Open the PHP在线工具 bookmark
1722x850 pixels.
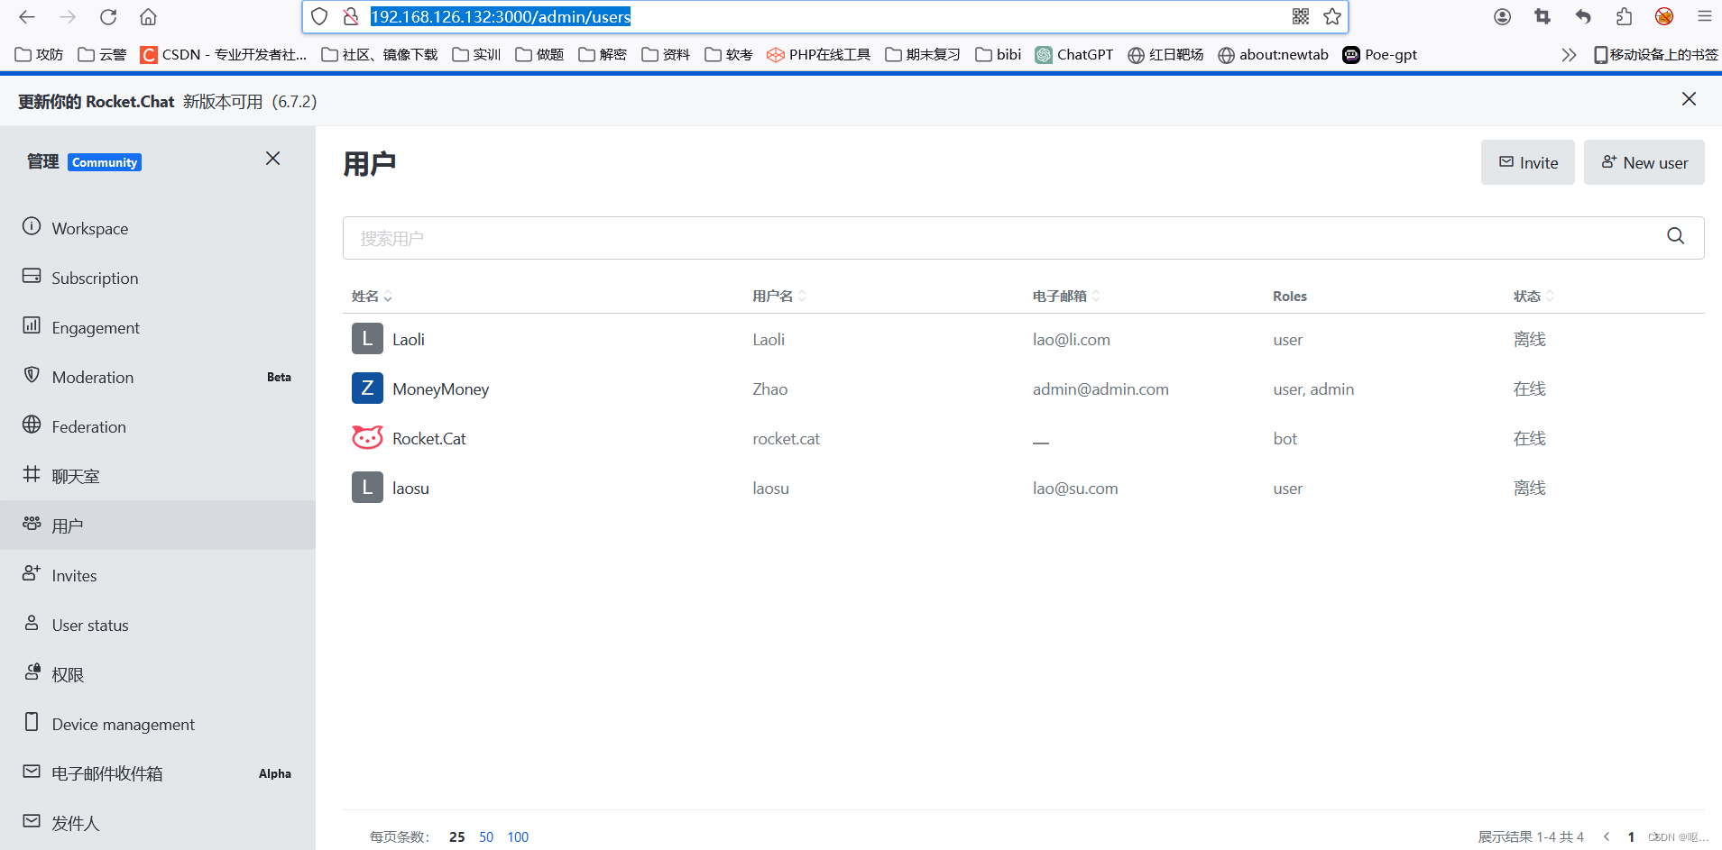819,55
